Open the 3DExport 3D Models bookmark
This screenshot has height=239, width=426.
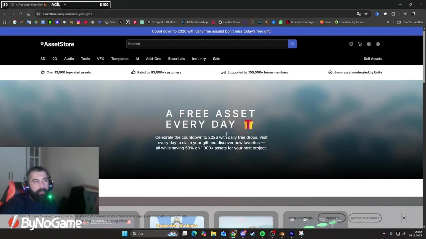162,22
